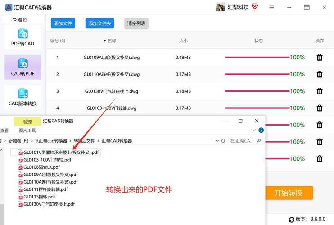Open the 图片工具 tab in Explorer
334x225 pixels.
27,130
